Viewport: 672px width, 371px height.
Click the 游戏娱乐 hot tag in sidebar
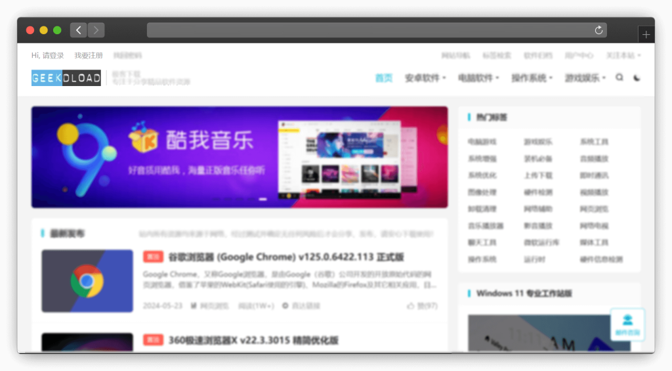(x=538, y=142)
